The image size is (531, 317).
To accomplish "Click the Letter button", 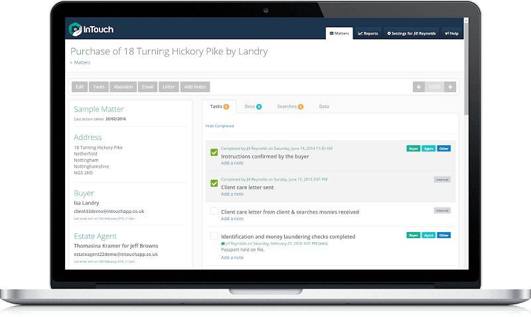I will (169, 87).
